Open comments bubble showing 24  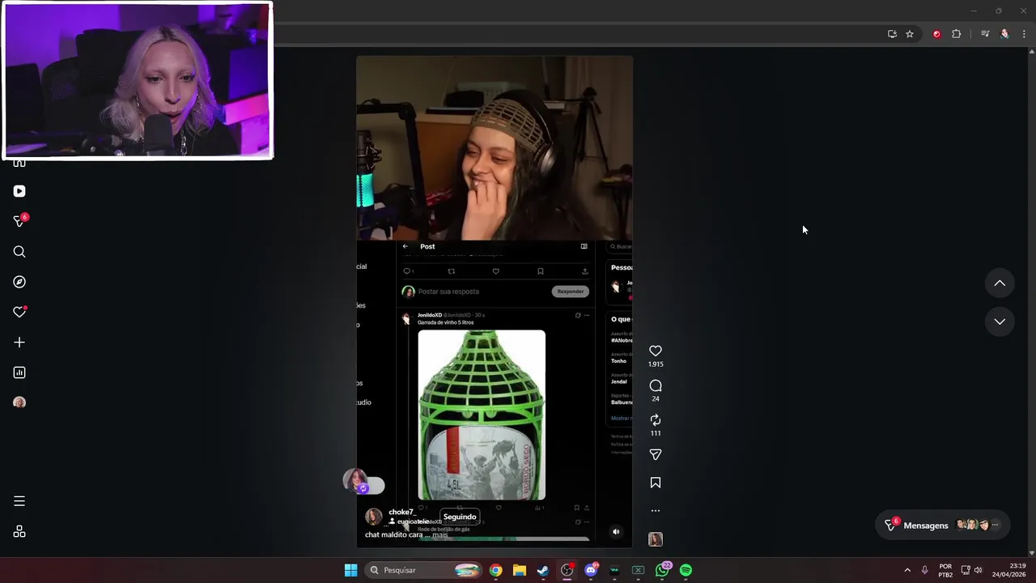(656, 385)
